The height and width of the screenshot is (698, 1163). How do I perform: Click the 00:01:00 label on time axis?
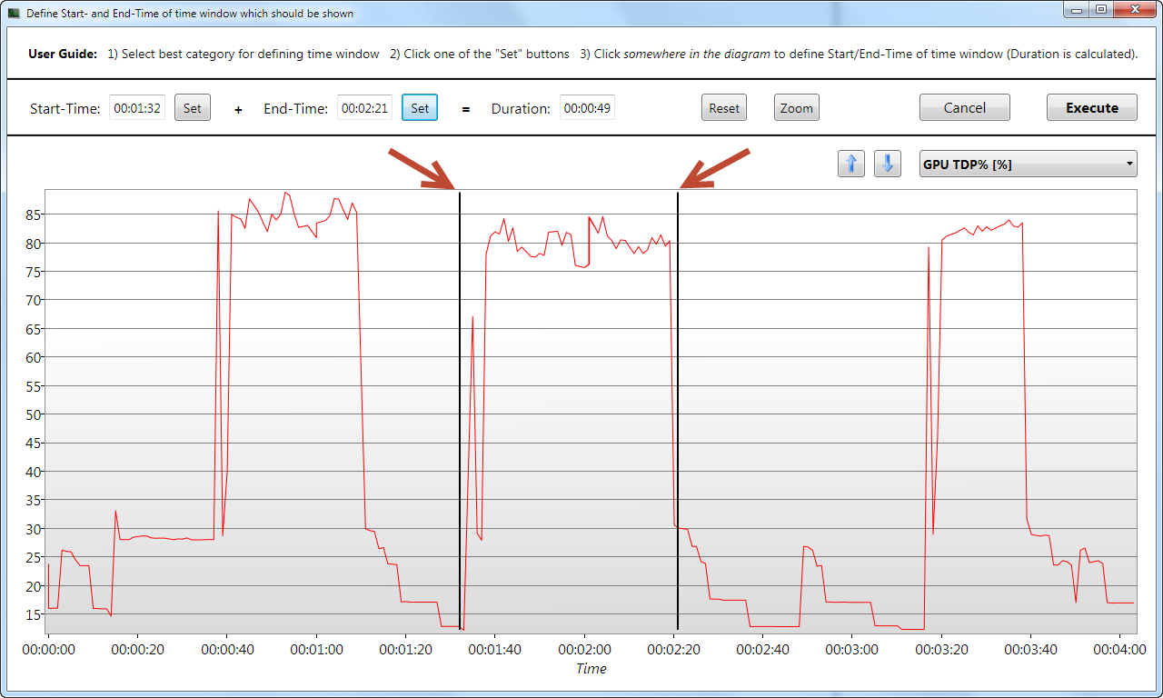click(x=315, y=650)
